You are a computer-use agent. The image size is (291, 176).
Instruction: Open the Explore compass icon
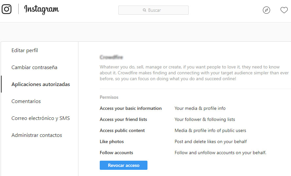(266, 10)
